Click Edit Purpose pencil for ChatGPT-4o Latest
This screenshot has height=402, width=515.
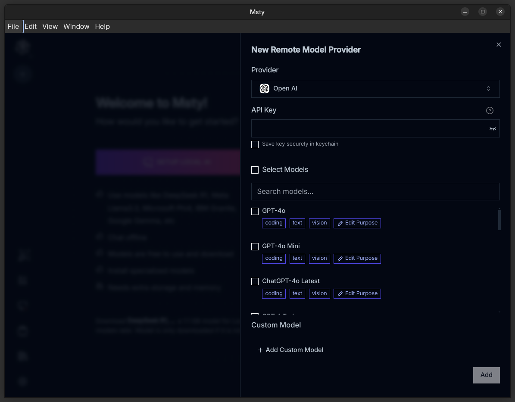tap(340, 294)
